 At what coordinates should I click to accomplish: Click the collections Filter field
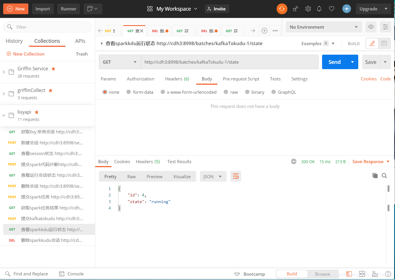pyautogui.click(x=47, y=27)
